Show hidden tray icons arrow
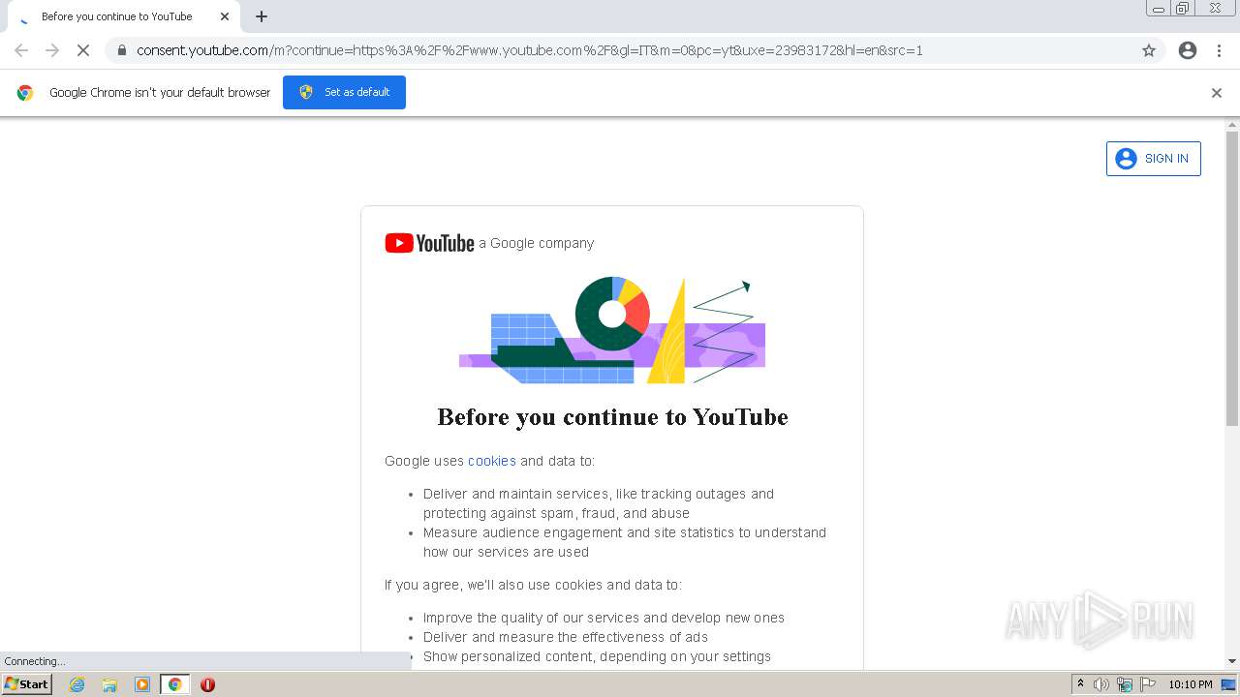This screenshot has height=697, width=1240. [1080, 684]
